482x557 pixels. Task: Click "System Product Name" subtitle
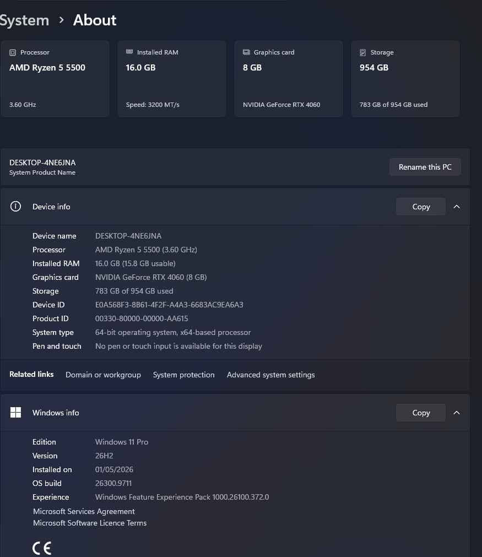(x=42, y=172)
